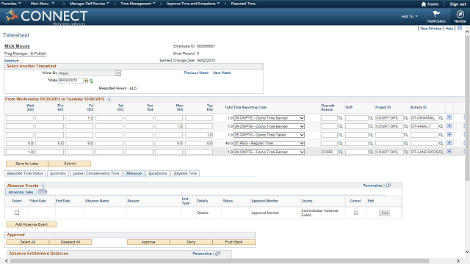This screenshot has height=264, width=470.
Task: Open the Regular Time code dropdown
Action: [x=269, y=144]
